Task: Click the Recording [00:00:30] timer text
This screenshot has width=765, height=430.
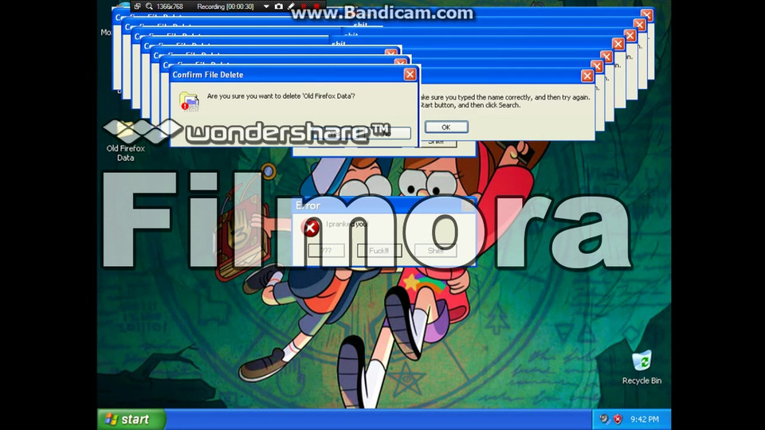Action: pos(226,7)
